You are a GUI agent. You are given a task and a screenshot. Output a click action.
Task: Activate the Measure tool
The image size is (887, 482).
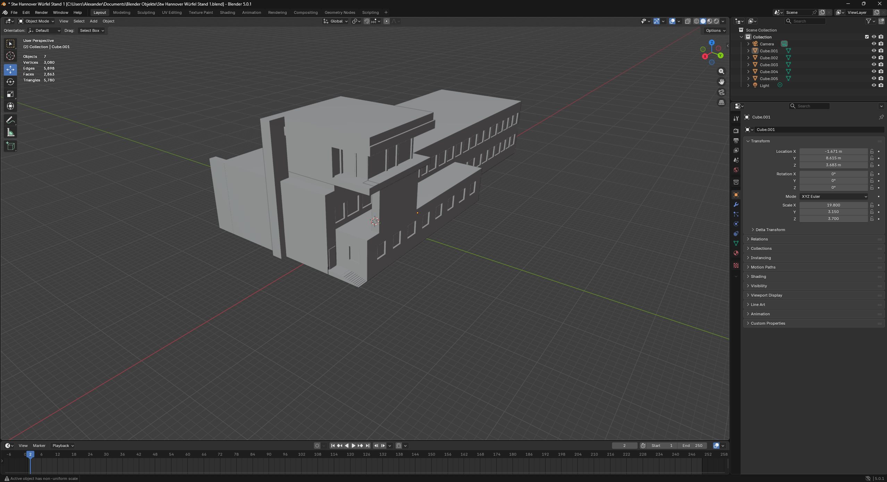click(x=10, y=133)
